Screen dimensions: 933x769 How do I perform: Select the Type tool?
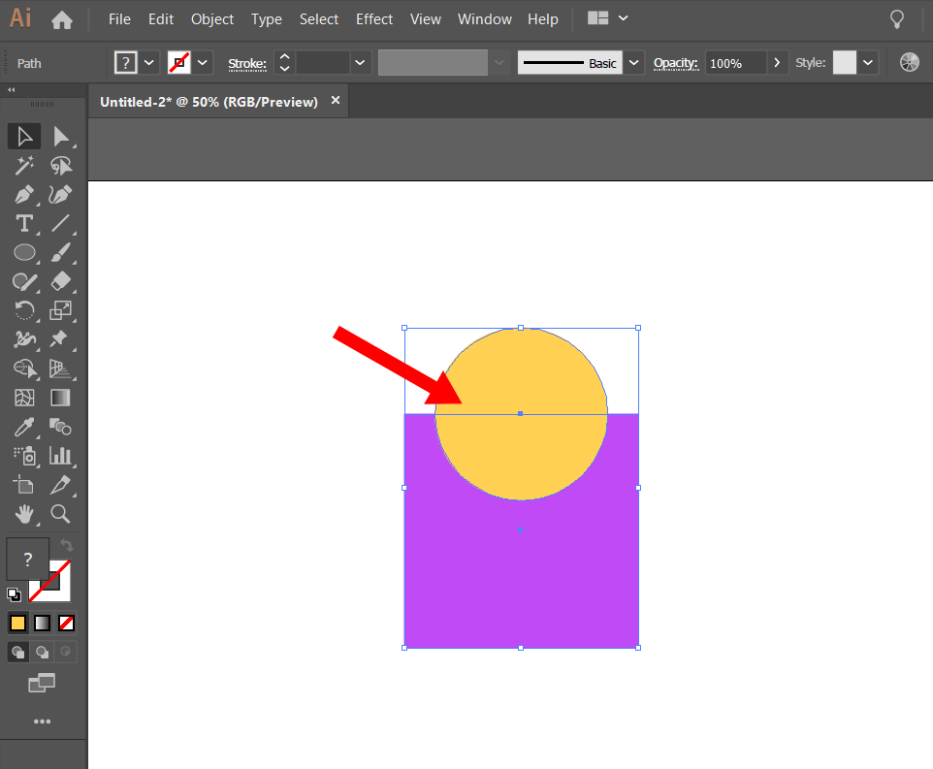click(23, 223)
